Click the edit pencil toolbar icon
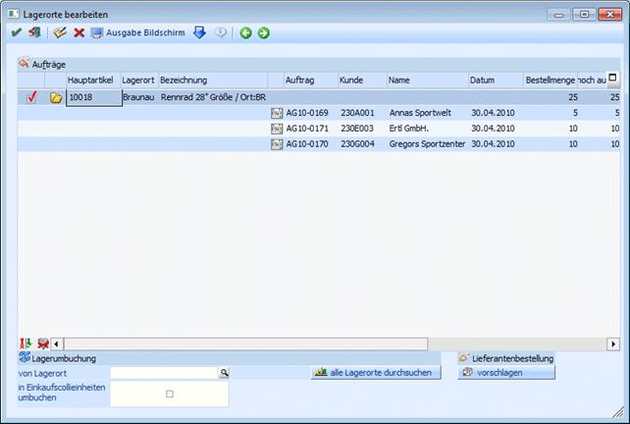The height and width of the screenshot is (424, 630). tap(60, 33)
